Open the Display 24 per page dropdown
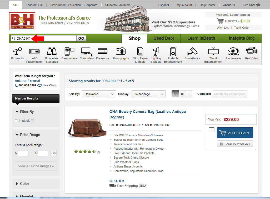 [x=149, y=94]
